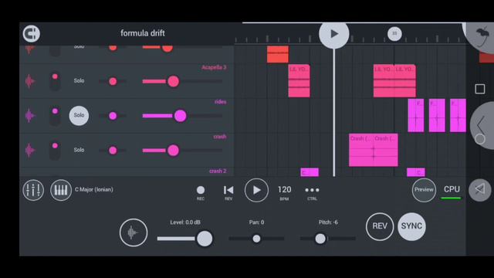This screenshot has height=278, width=494.
Task: Adjust the Acapella 3 volume slider
Action: pyautogui.click(x=182, y=81)
